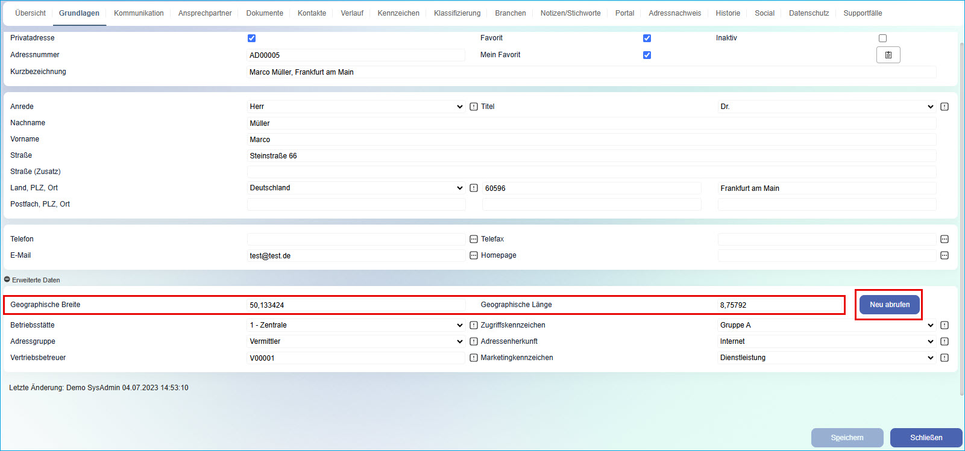Click the info icon beside Marketingkennzeichen dropdown
This screenshot has width=965, height=451.
click(x=945, y=358)
